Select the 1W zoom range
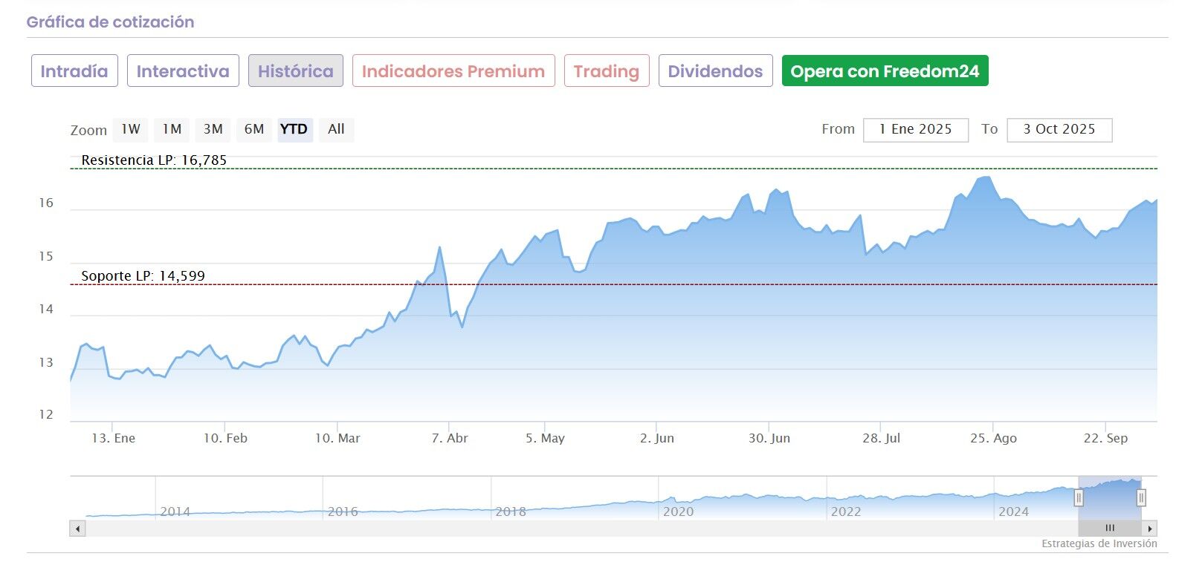Screen dimensions: 1179x562 131,129
